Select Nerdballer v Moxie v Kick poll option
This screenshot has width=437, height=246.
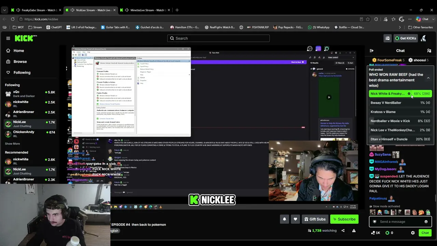[400, 121]
